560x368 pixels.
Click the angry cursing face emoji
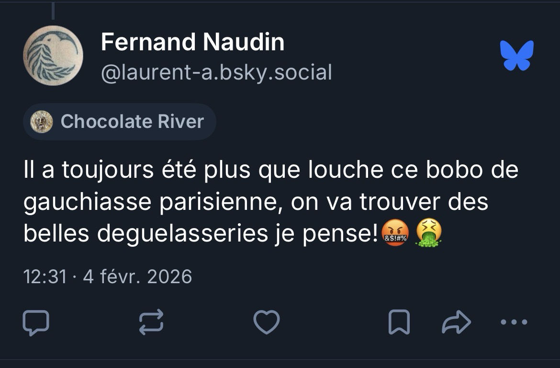coord(395,234)
